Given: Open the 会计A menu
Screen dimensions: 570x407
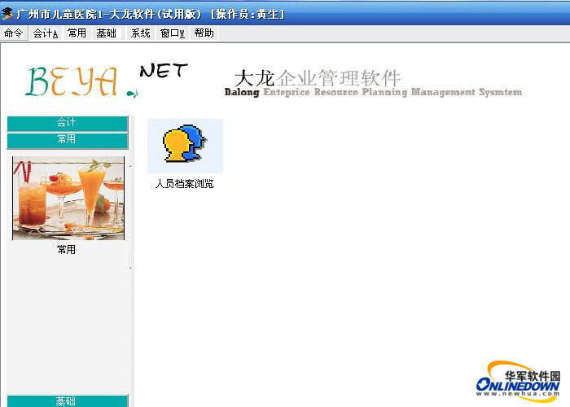Looking at the screenshot, I should 46,33.
